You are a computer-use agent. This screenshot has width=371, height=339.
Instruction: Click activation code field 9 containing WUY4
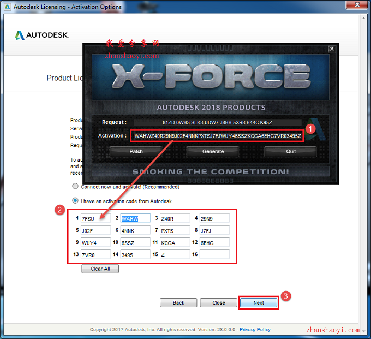pos(95,243)
